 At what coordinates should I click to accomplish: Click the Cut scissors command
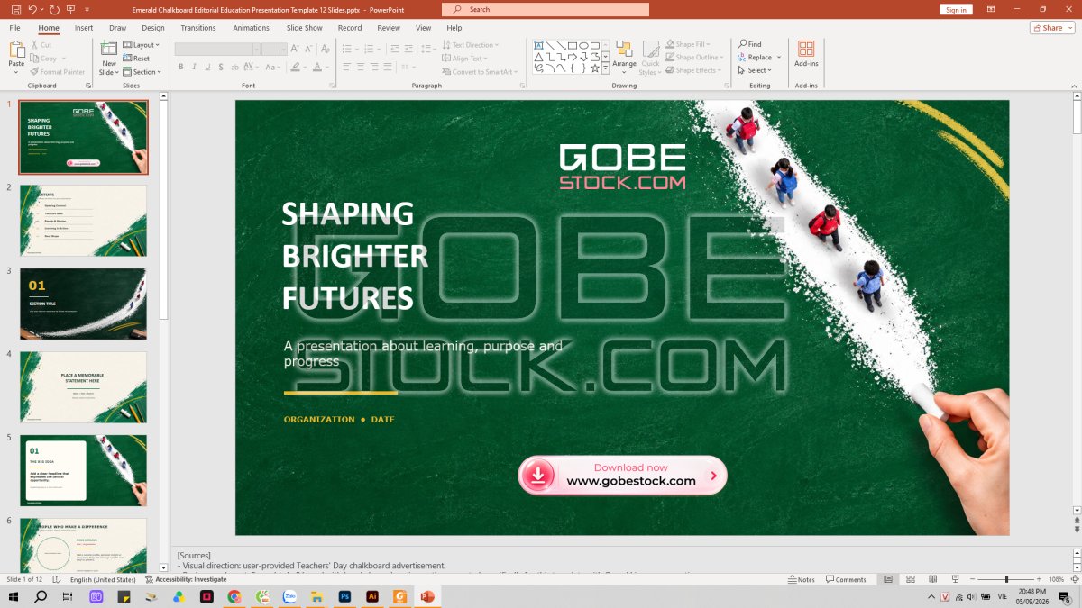pos(41,44)
